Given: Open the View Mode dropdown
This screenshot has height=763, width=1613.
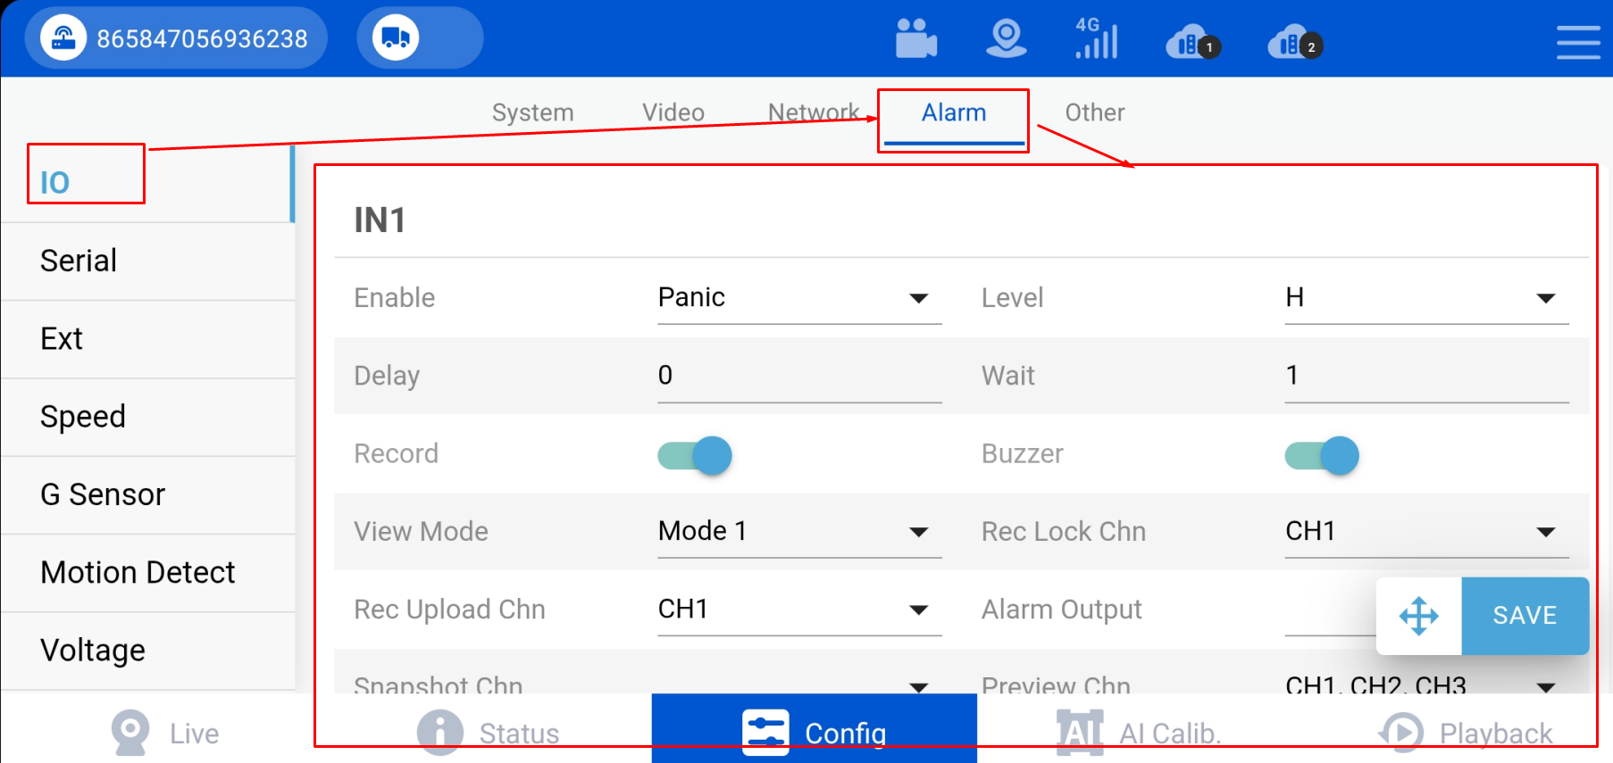Looking at the screenshot, I should tap(799, 532).
